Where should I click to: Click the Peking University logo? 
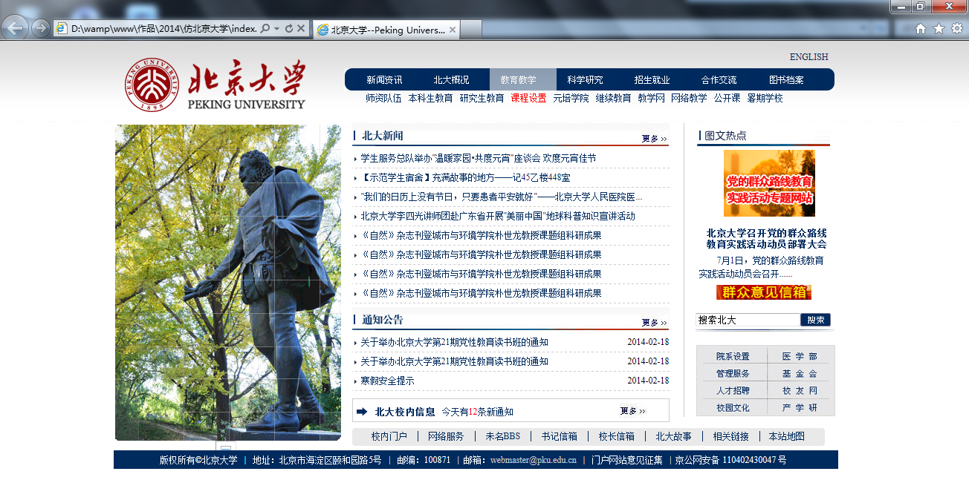click(x=215, y=85)
